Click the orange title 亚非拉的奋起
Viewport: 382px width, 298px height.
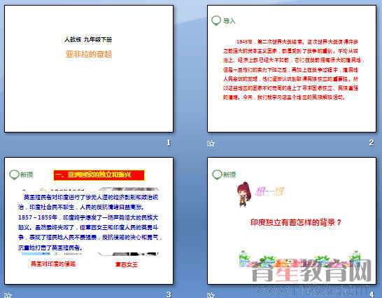[x=89, y=54]
